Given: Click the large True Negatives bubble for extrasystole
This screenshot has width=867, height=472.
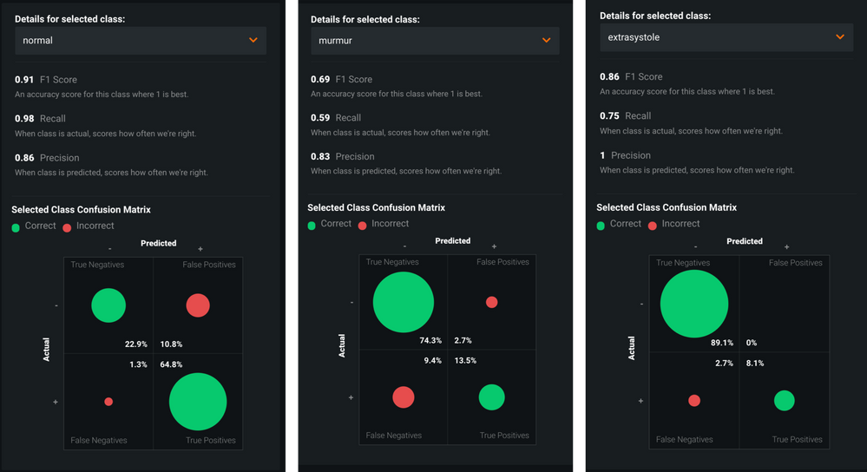Looking at the screenshot, I should [694, 304].
